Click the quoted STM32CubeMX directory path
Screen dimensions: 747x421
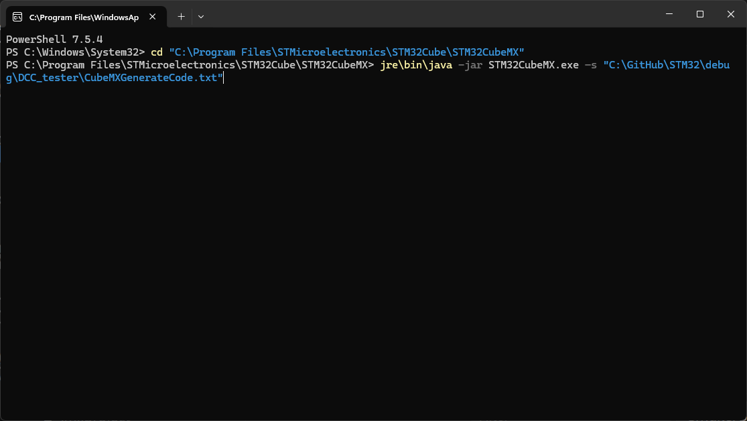(348, 52)
